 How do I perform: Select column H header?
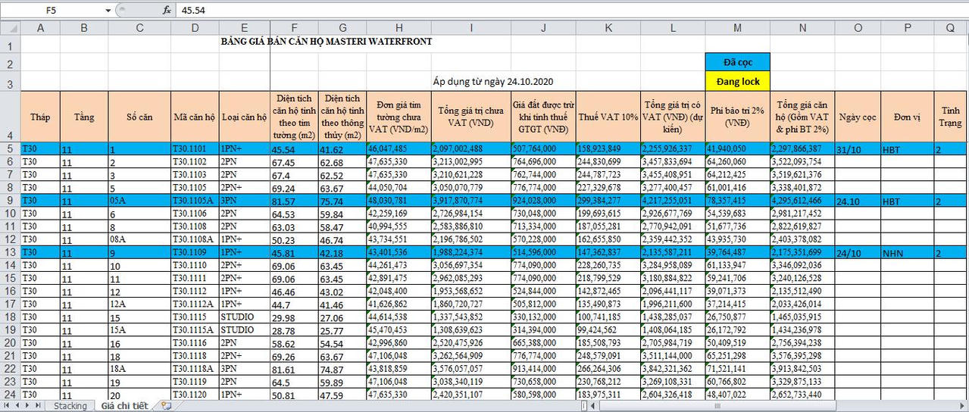[399, 28]
